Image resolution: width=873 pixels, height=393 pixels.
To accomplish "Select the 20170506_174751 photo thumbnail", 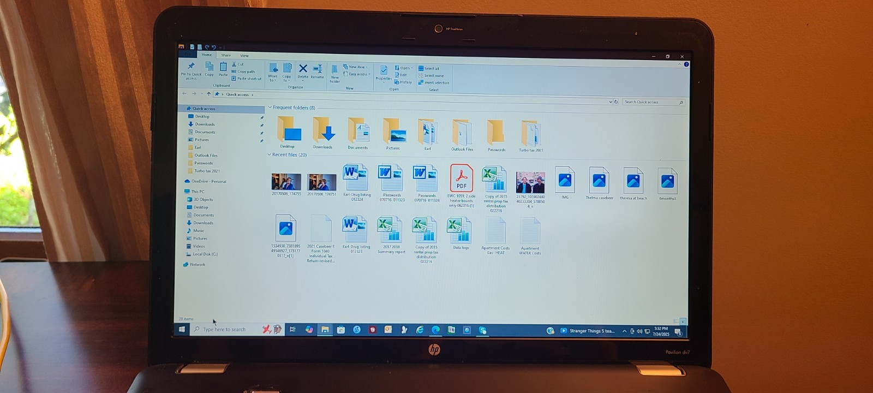I will point(321,184).
